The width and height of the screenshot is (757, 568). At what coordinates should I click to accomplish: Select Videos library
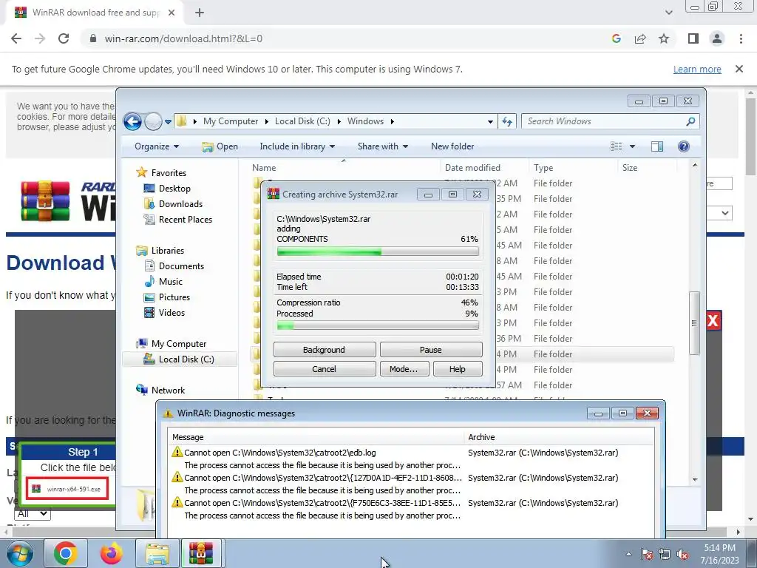pos(172,313)
